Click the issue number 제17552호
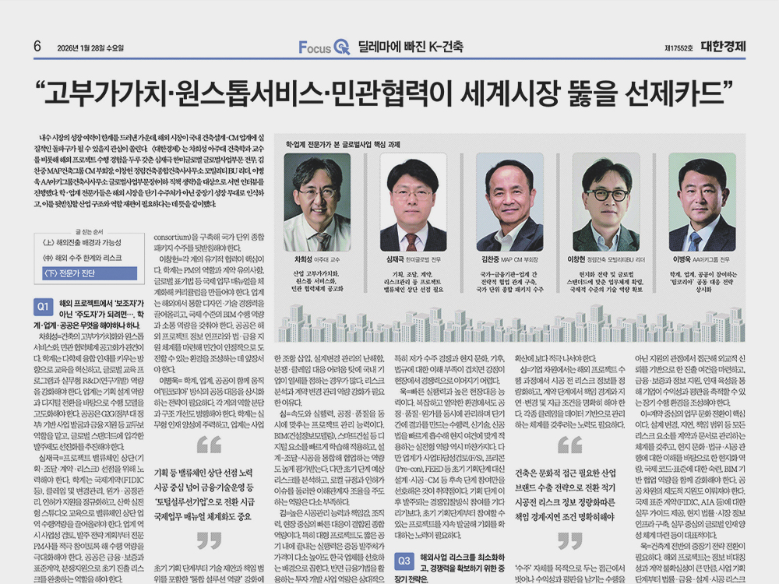 [679, 47]
